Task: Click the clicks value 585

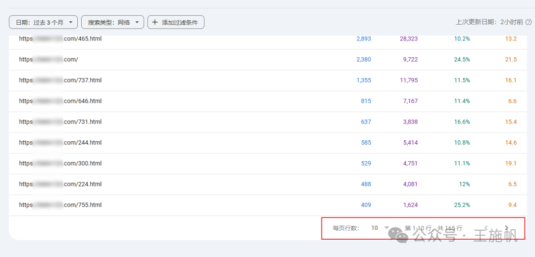Action: pos(366,143)
